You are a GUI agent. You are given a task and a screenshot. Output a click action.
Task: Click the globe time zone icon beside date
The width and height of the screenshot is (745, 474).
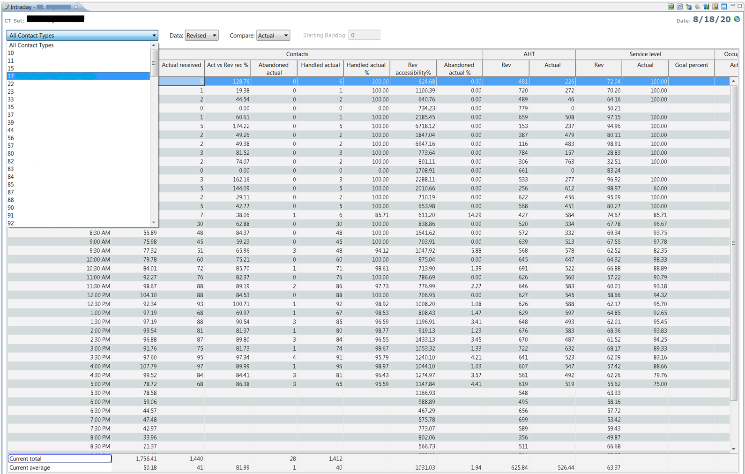[737, 19]
